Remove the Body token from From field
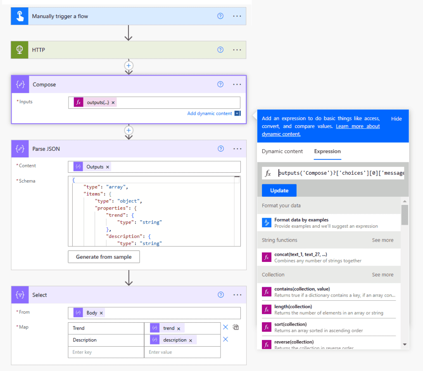423x371 pixels. pos(101,313)
